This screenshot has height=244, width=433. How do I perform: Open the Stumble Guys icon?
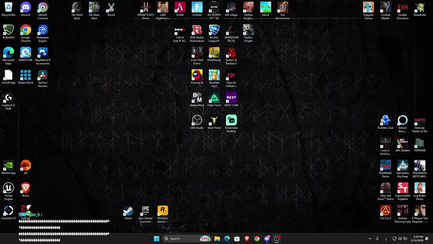(x=214, y=79)
